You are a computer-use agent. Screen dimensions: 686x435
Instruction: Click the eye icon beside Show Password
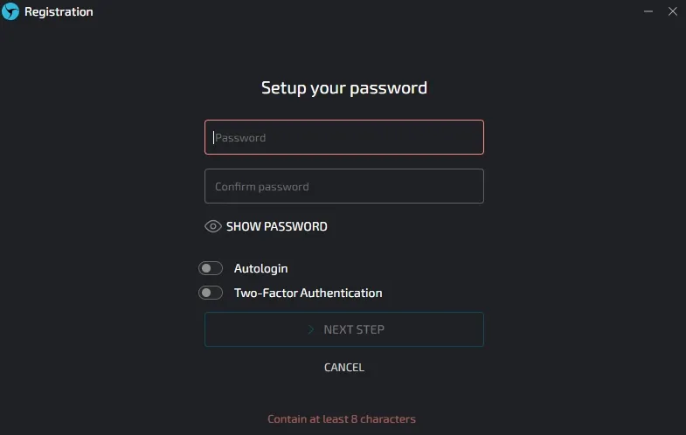(213, 226)
